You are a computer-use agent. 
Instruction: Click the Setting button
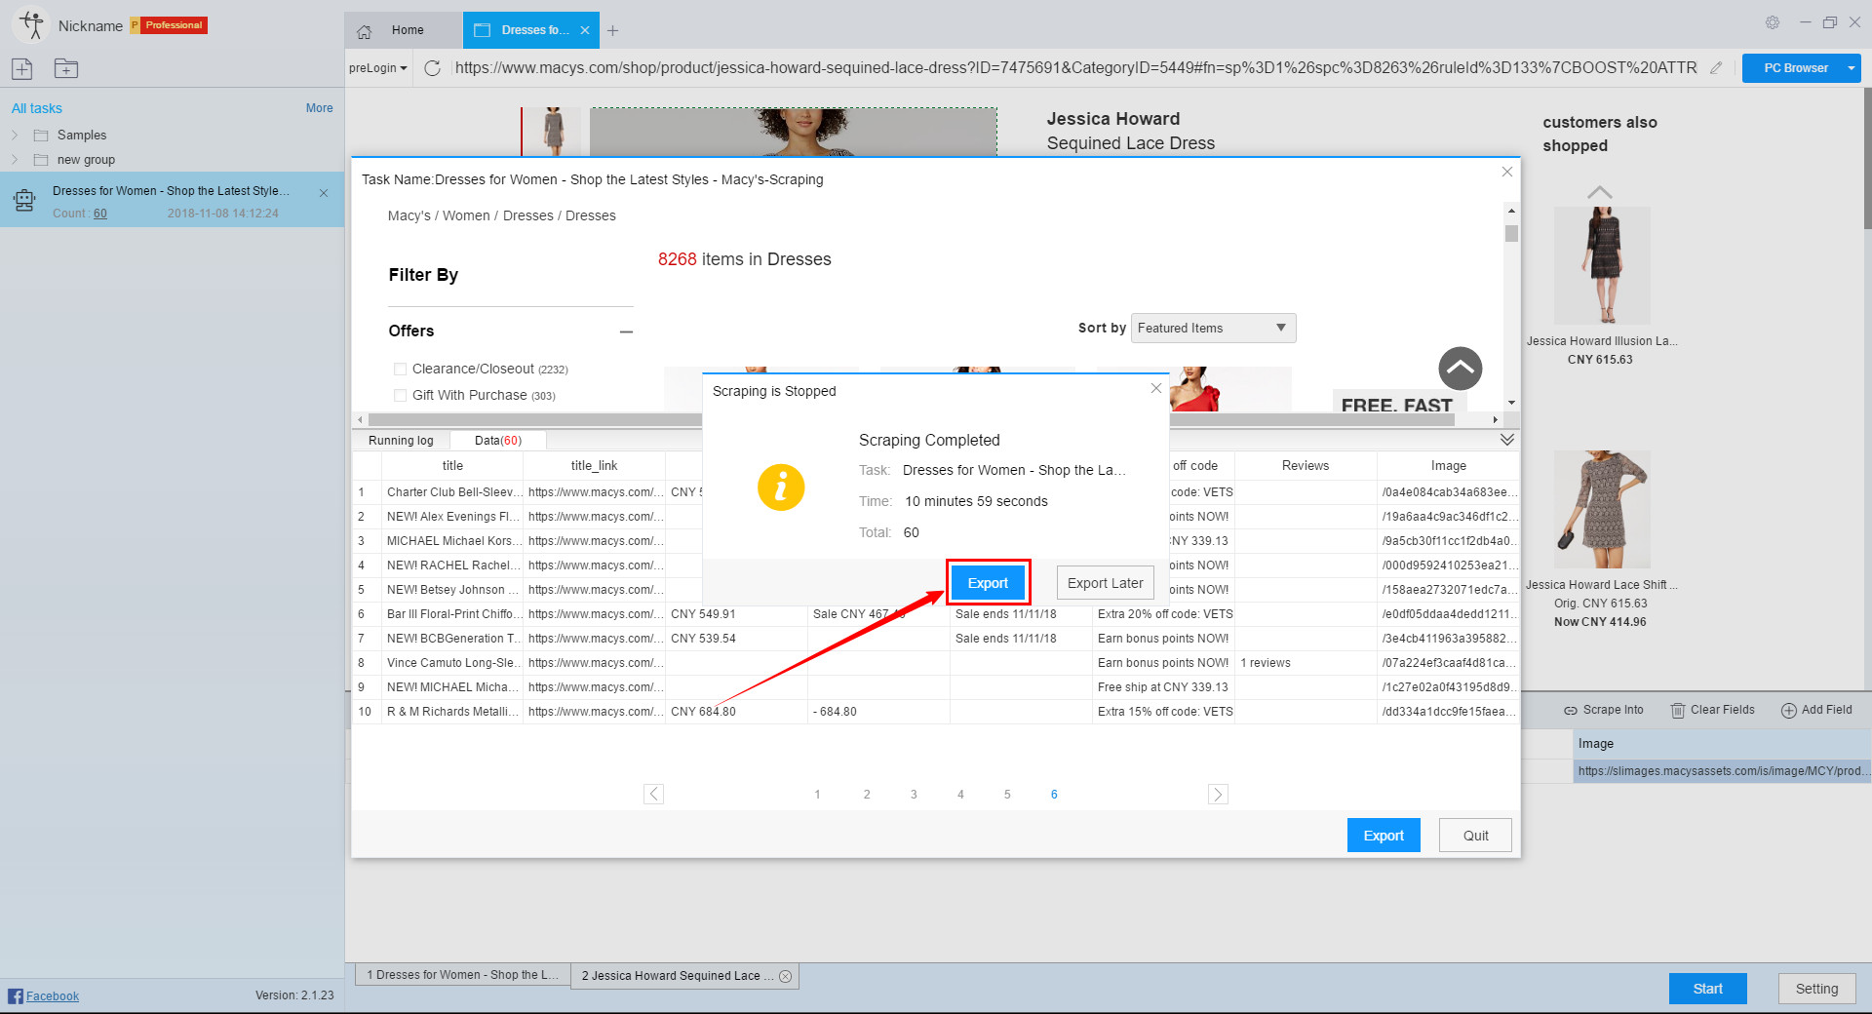[x=1816, y=989]
